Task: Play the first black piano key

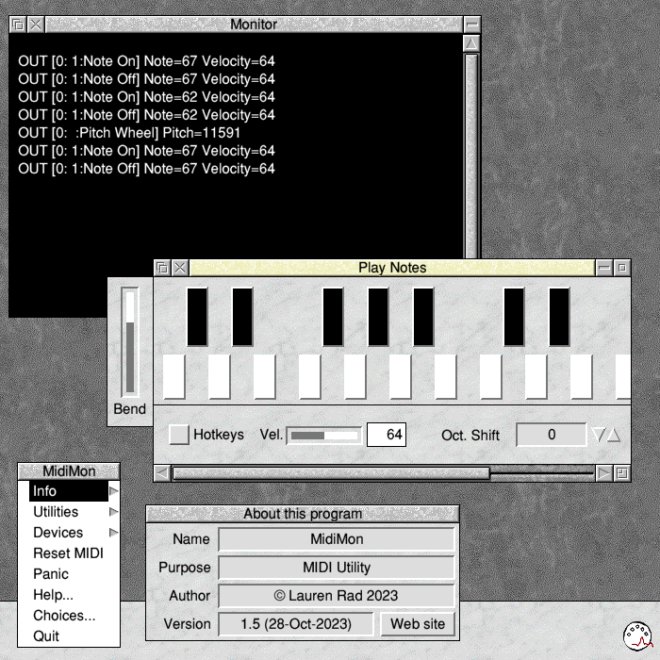Action: 197,317
